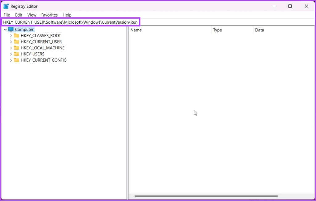Viewport: 316px width, 201px height.
Task: Expand the HKEY_CURRENT_CONFIG key
Action: (11, 60)
